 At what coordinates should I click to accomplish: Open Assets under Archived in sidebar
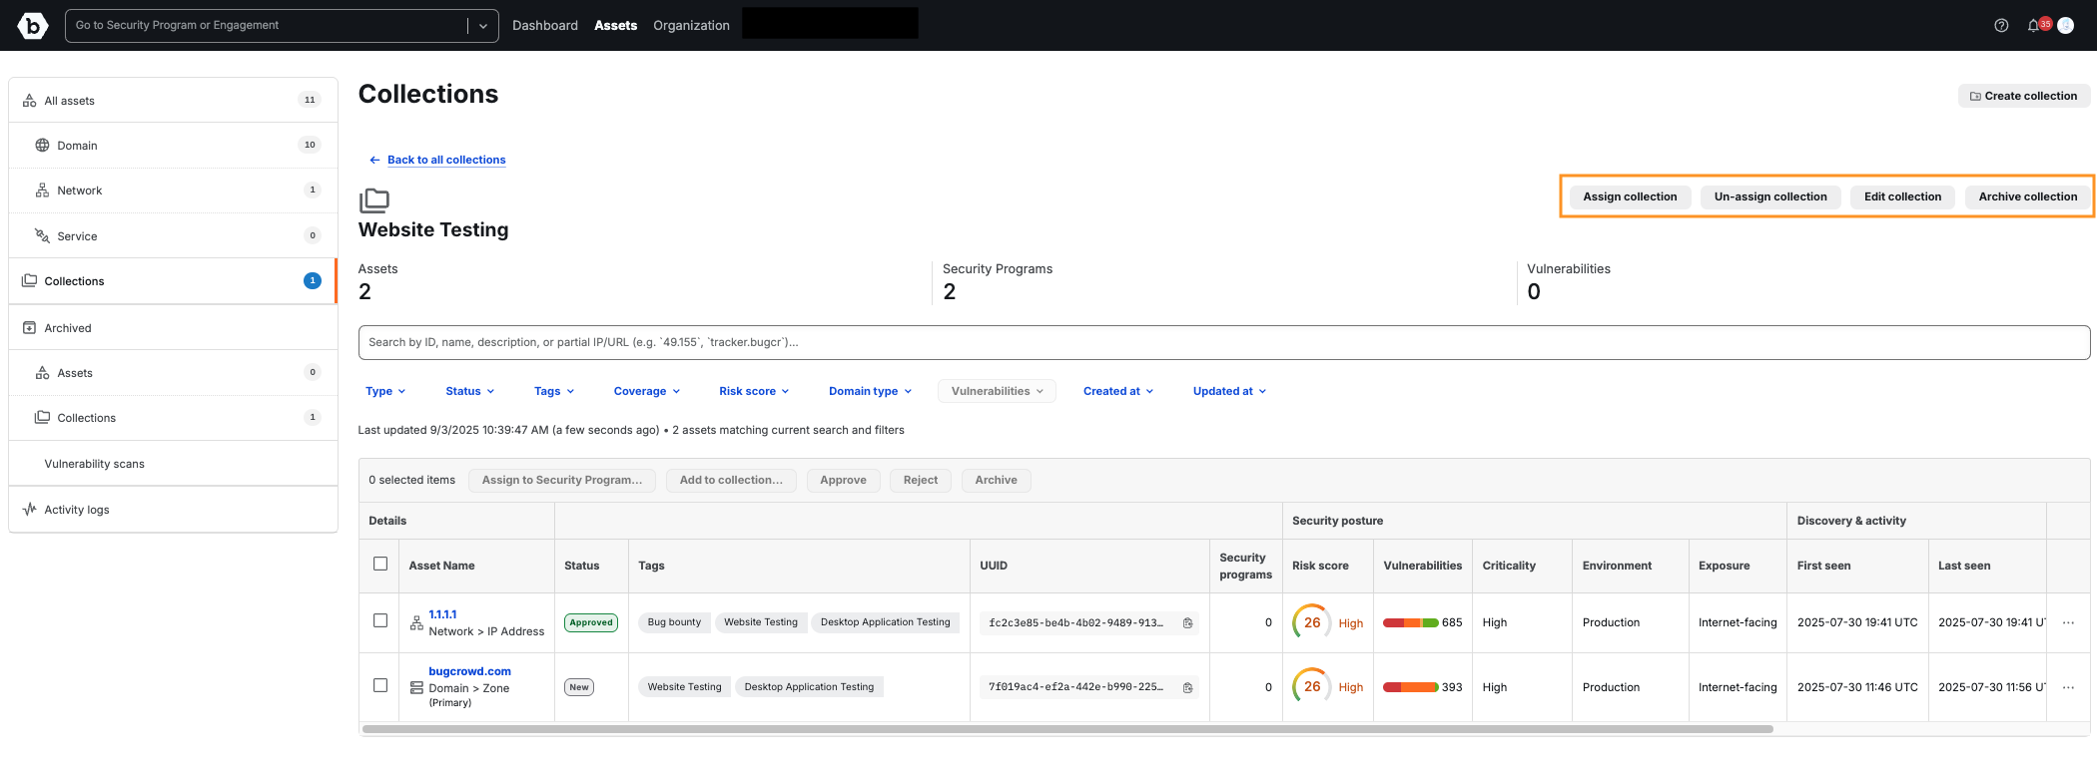pyautogui.click(x=173, y=373)
